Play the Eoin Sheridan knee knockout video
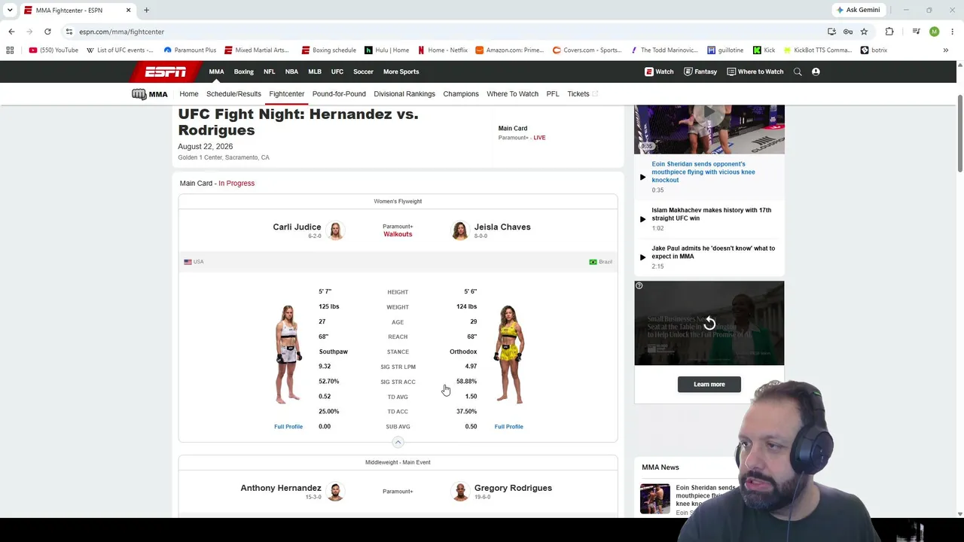This screenshot has height=542, width=964. (x=642, y=177)
